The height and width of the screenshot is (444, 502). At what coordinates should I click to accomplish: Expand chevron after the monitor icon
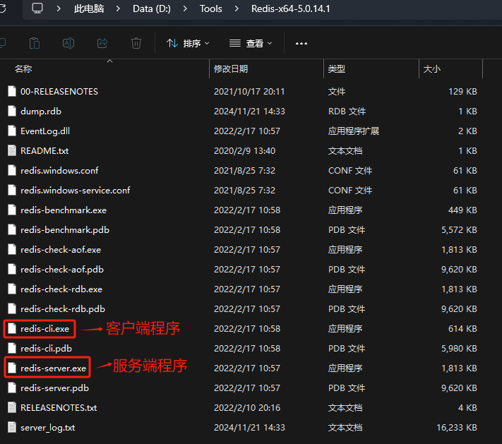59,8
